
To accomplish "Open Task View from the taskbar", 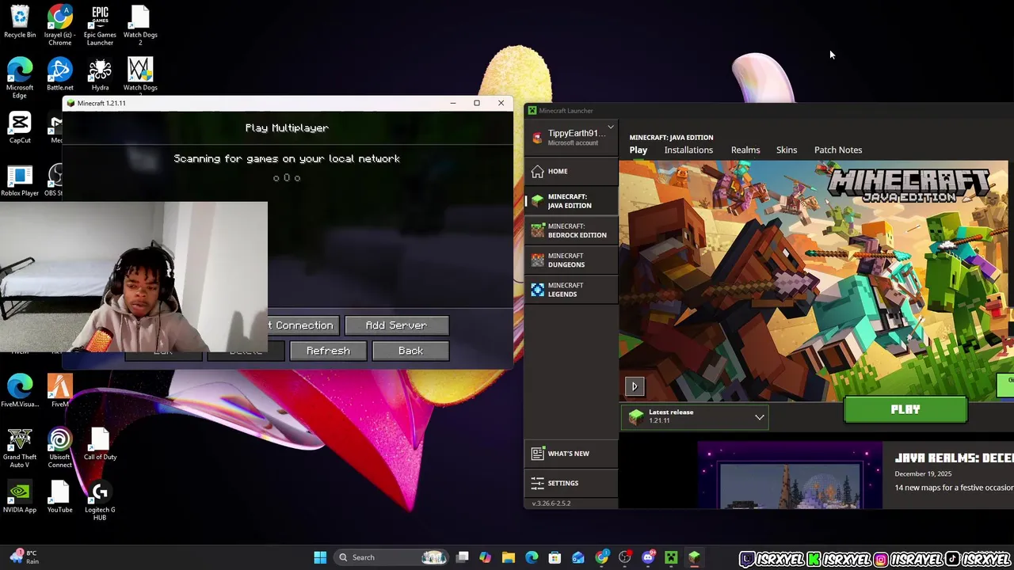I will click(463, 557).
